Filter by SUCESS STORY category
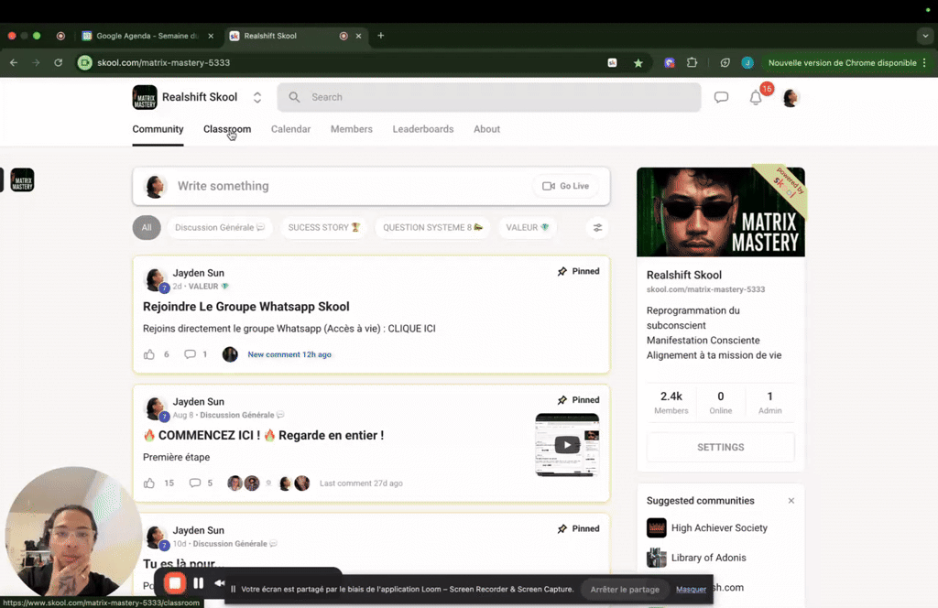Image resolution: width=938 pixels, height=608 pixels. 323,228
